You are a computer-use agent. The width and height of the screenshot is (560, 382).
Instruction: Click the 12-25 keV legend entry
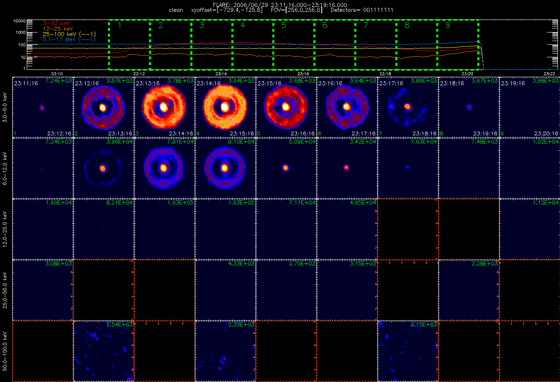[58, 29]
